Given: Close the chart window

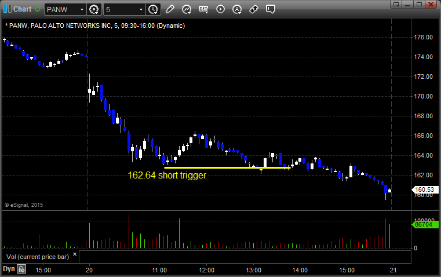Looking at the screenshot, I should click(x=431, y=4).
